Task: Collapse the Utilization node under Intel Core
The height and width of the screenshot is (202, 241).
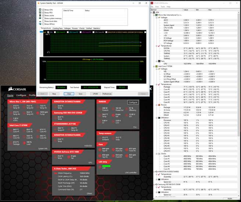Action: pyautogui.click(x=157, y=118)
